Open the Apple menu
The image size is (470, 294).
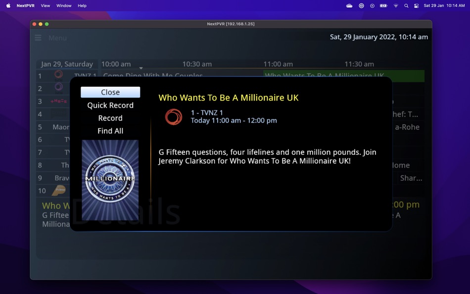click(x=8, y=5)
